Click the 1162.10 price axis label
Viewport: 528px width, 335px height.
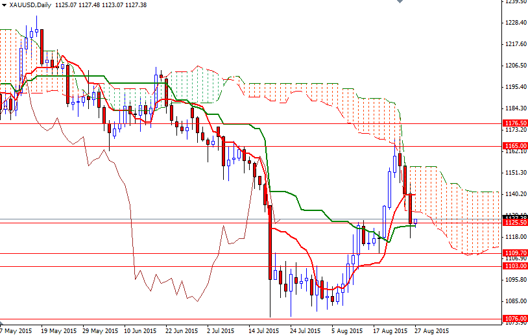(x=516, y=151)
